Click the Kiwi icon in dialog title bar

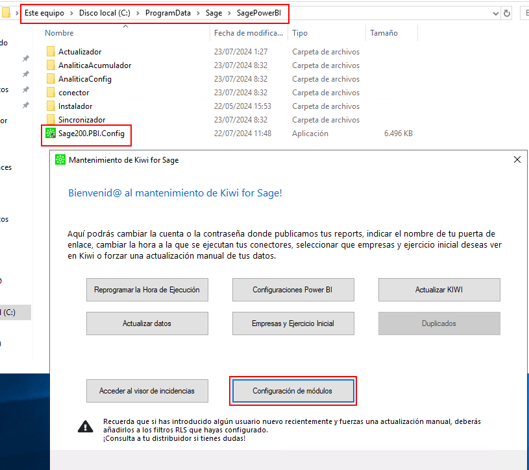pyautogui.click(x=60, y=159)
